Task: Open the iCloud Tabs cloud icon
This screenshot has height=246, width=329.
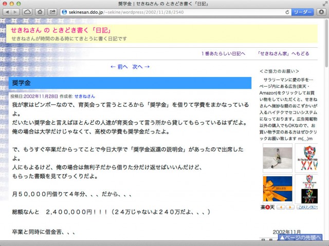Action: point(39,11)
